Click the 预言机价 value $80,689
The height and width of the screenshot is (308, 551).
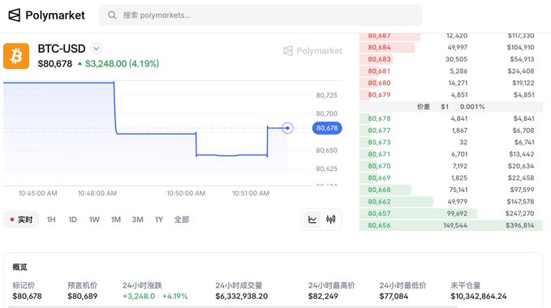click(x=83, y=297)
